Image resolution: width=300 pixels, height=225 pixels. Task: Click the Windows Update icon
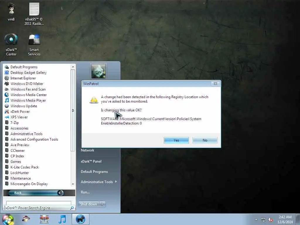tap(7, 106)
